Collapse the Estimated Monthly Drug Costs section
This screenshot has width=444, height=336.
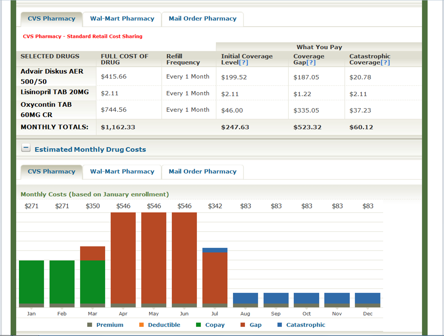pos(26,148)
